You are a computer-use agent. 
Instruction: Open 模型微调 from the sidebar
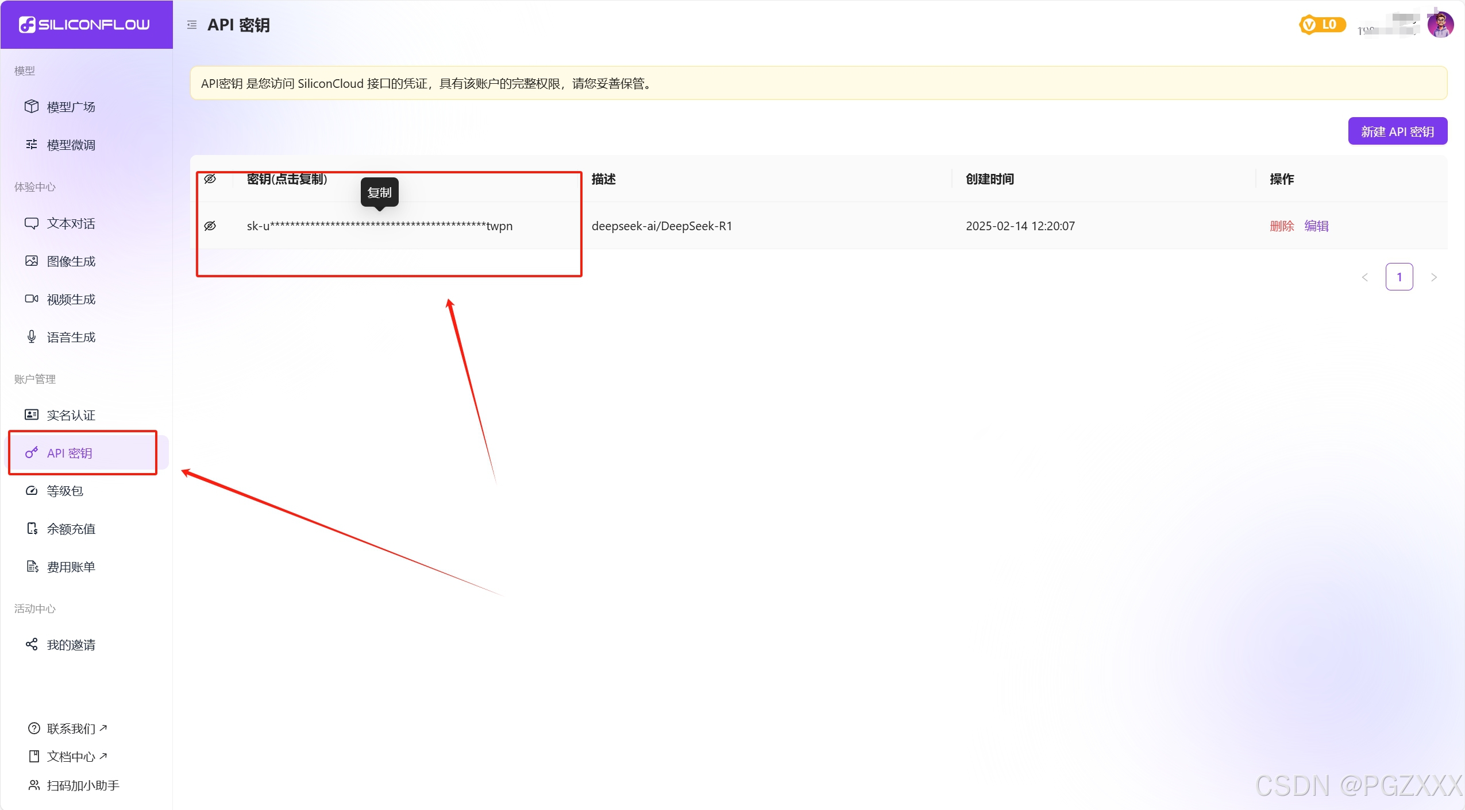pos(71,145)
